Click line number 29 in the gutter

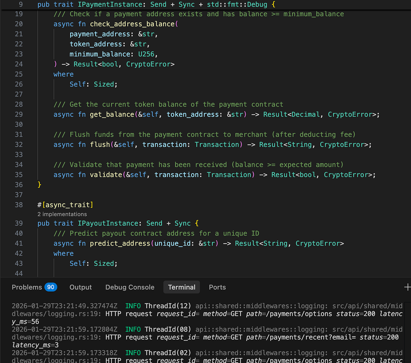(19, 114)
